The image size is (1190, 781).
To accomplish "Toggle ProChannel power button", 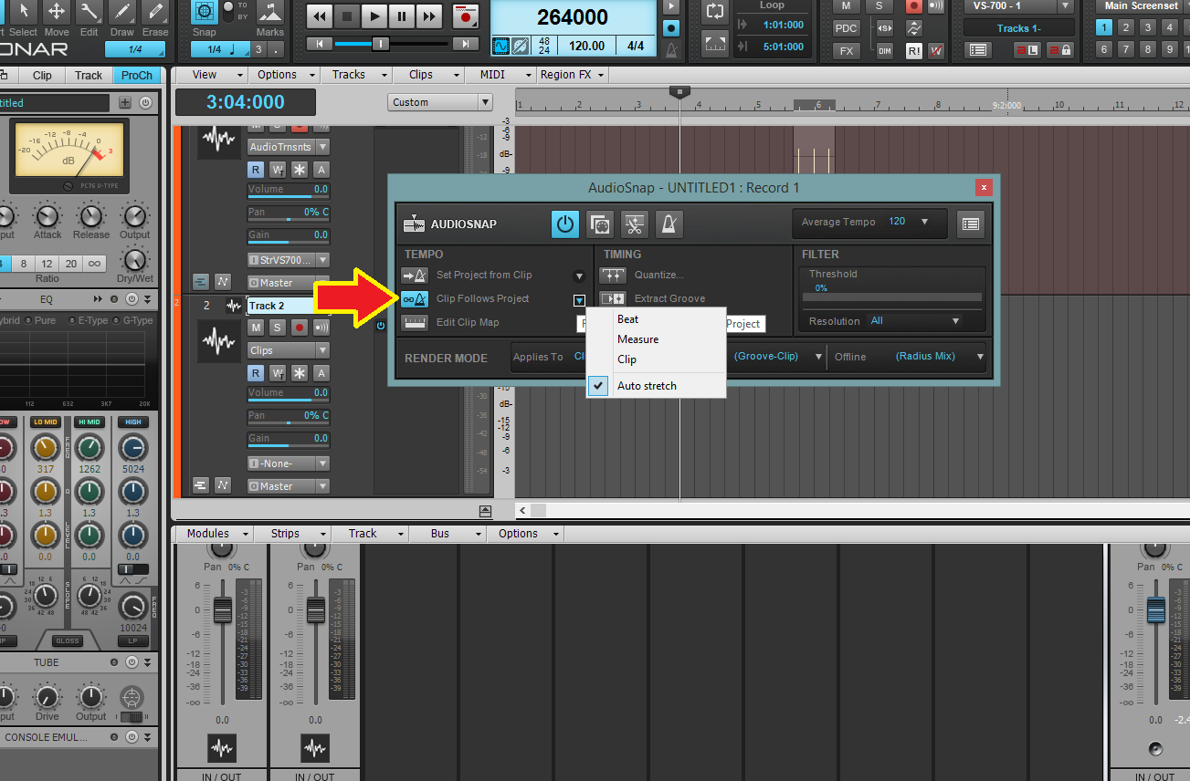I will click(145, 103).
